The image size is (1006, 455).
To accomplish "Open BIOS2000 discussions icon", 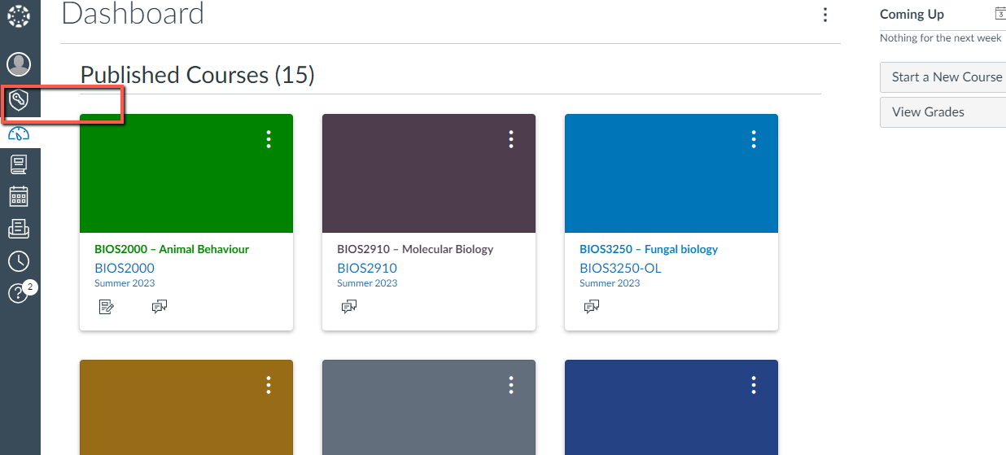I will point(160,307).
